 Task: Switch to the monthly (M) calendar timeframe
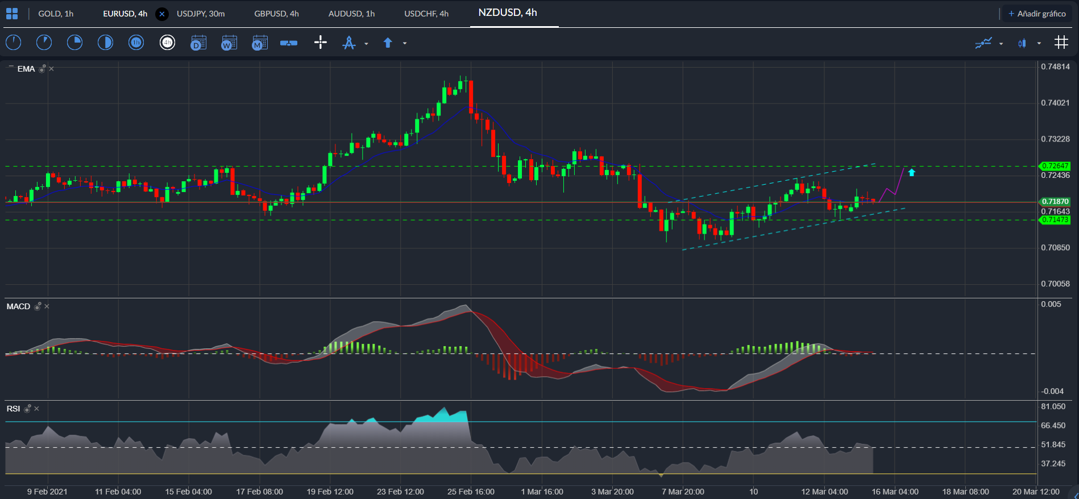point(259,43)
